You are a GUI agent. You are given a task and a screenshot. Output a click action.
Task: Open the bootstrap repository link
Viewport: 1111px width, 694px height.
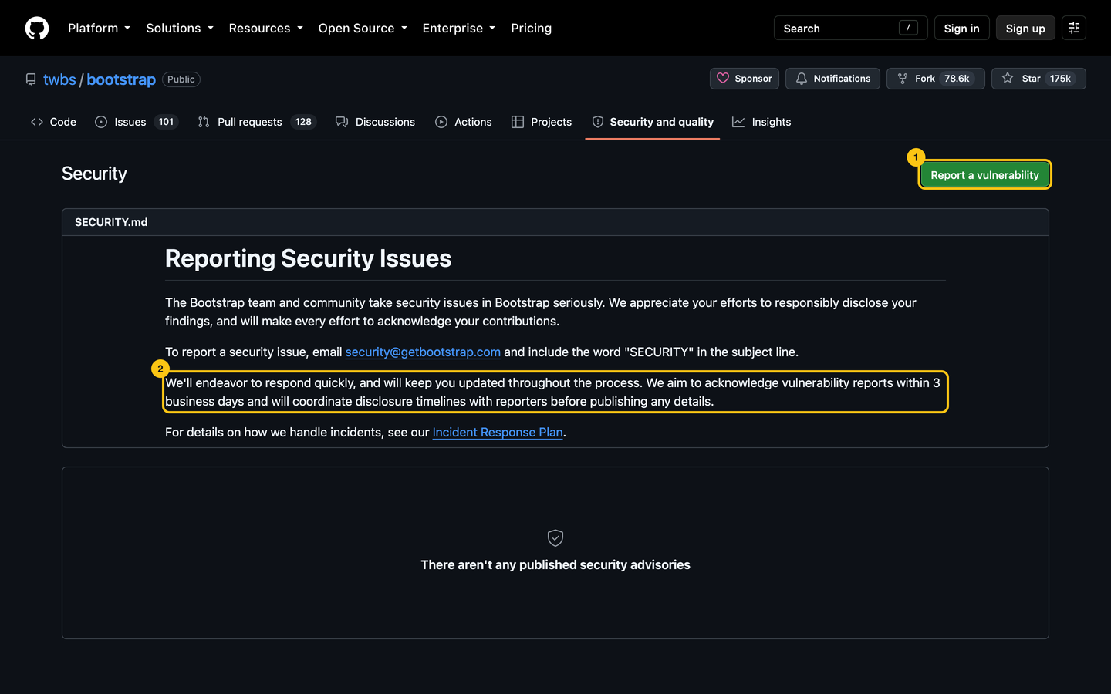tap(121, 79)
